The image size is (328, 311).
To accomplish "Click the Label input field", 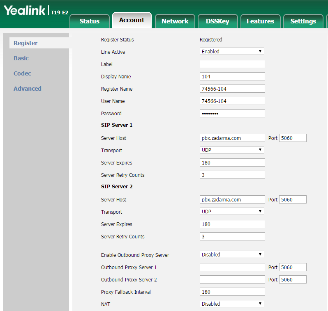I will [x=232, y=64].
